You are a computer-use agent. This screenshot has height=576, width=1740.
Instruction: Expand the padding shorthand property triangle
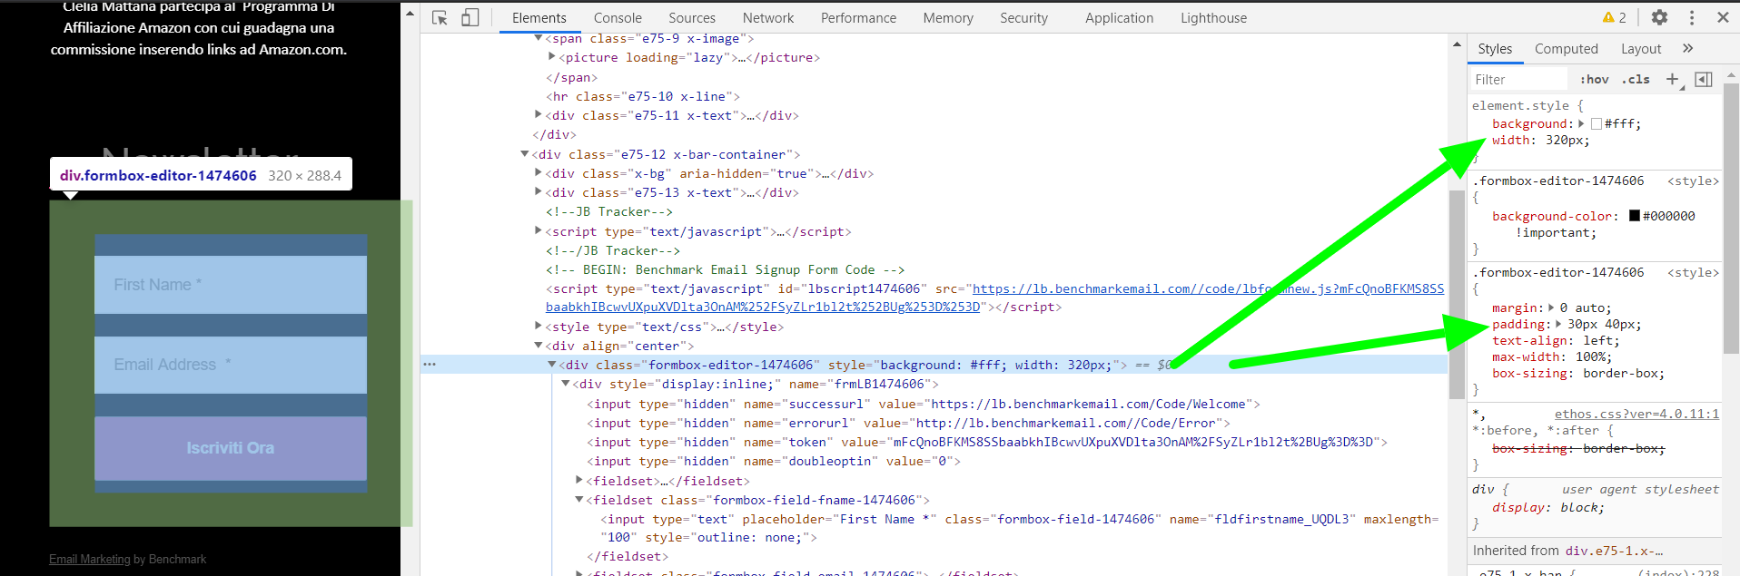1558,324
